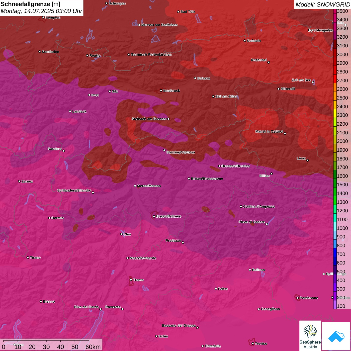The height and width of the screenshot is (351, 351).
Task: Click the Meran/Merano city label
Action: [149, 186]
